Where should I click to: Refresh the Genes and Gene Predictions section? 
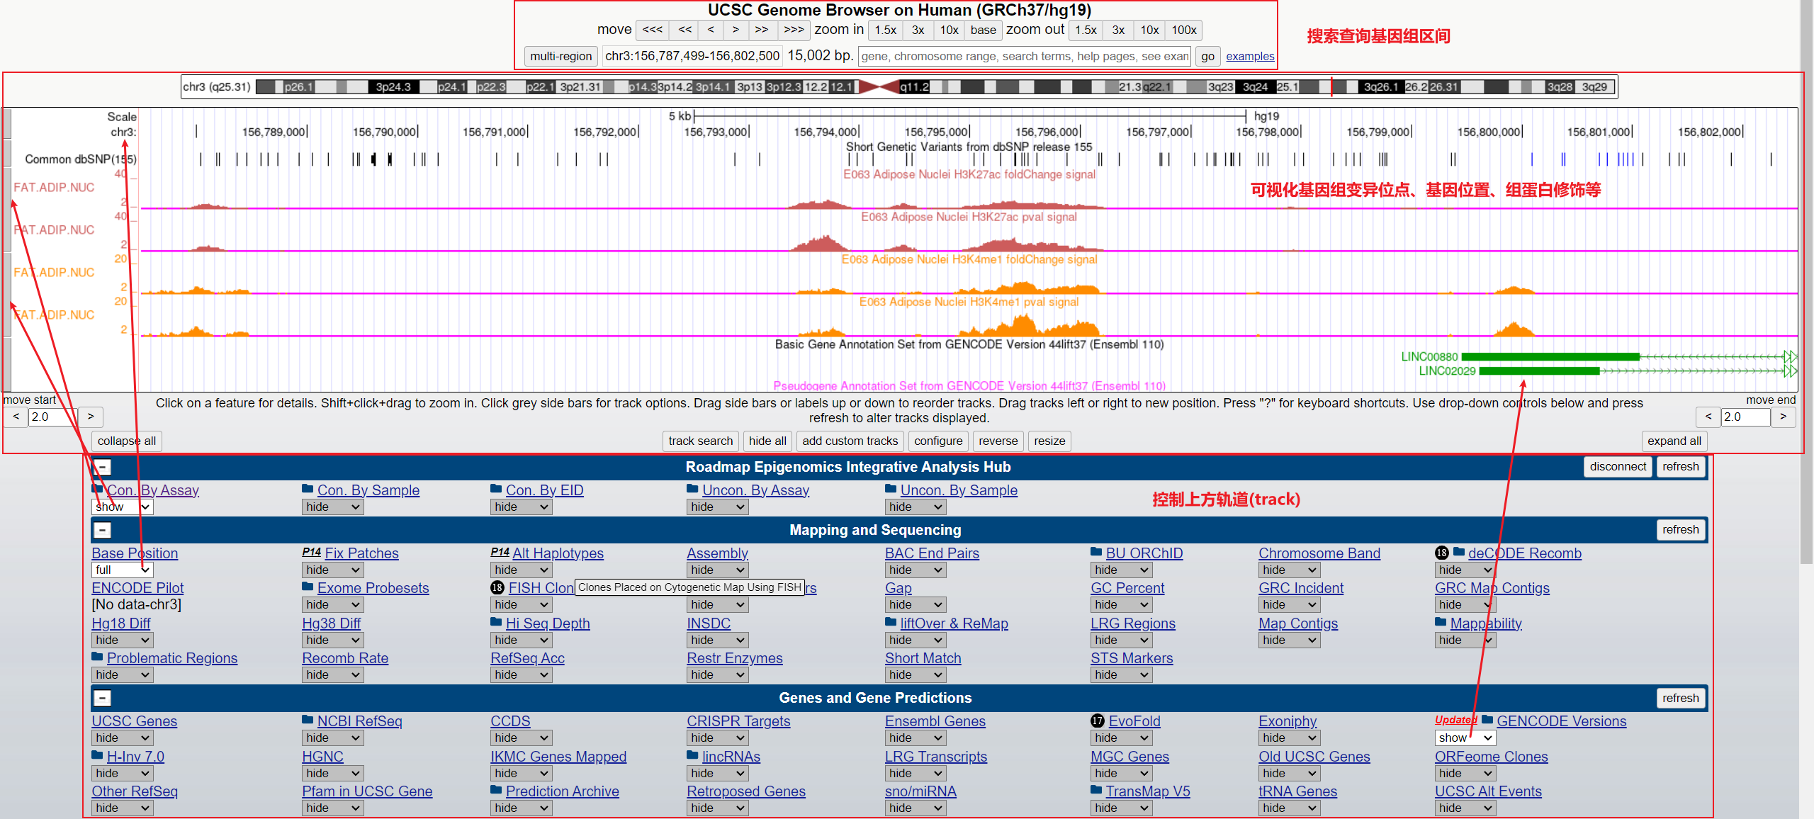point(1681,699)
